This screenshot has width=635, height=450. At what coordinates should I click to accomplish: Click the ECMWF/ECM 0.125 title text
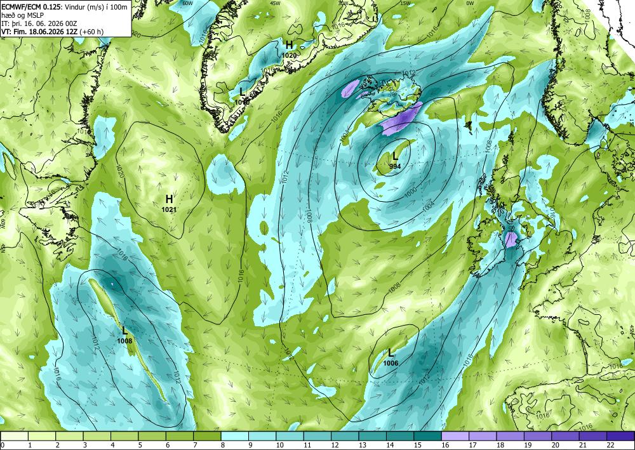tap(28, 6)
